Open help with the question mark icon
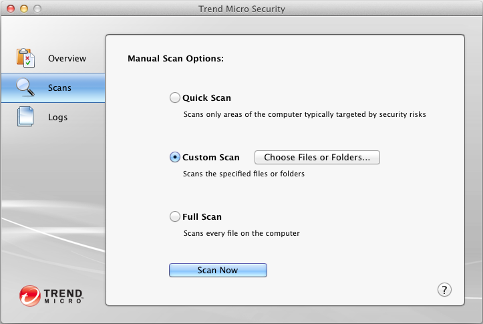 [x=444, y=289]
